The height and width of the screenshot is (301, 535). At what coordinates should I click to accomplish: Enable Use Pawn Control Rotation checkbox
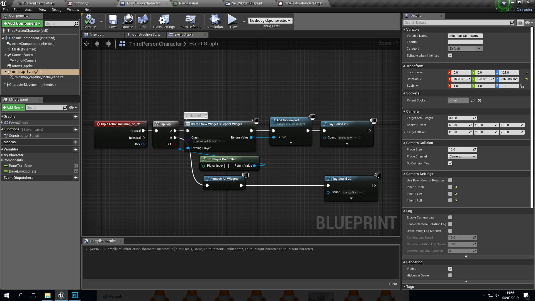[450, 181]
